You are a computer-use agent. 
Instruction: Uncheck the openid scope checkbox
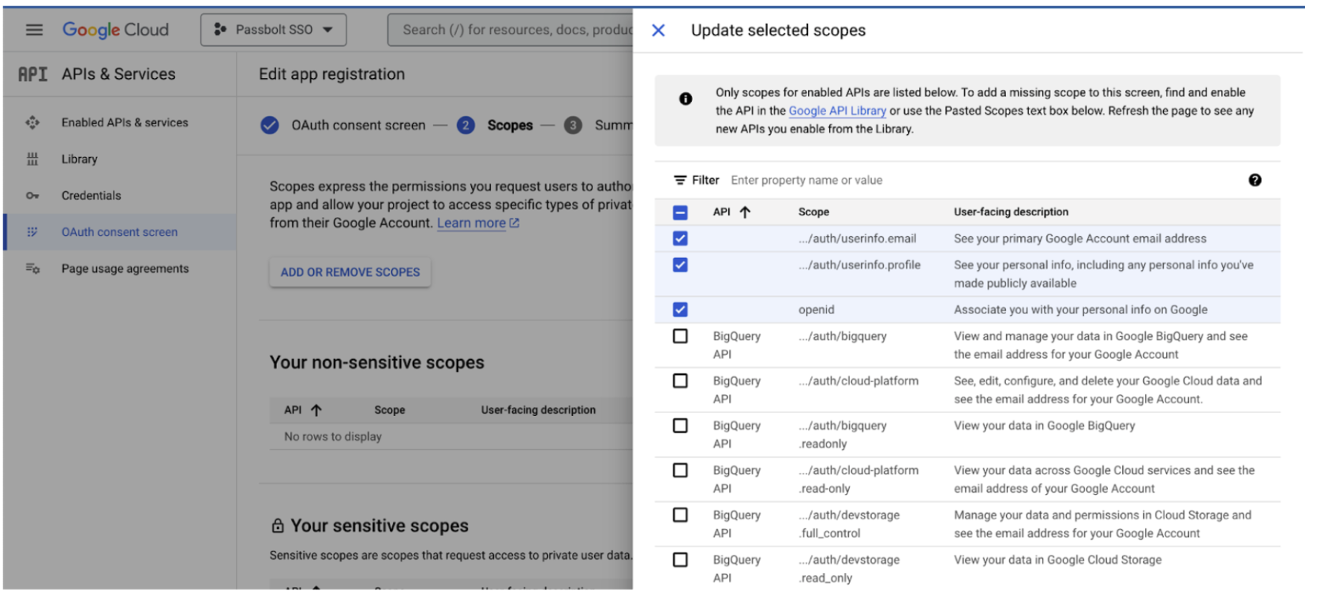coord(680,309)
